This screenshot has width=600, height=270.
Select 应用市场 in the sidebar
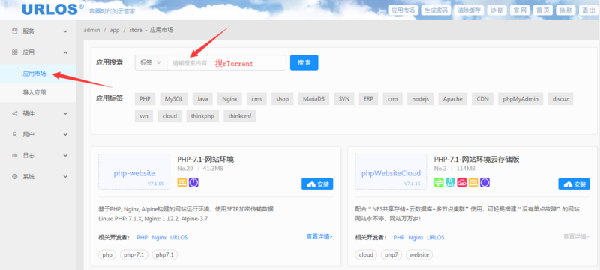tap(34, 73)
